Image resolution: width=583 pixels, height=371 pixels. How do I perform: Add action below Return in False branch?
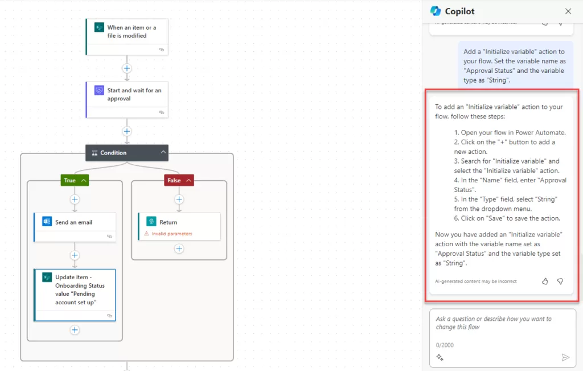179,248
